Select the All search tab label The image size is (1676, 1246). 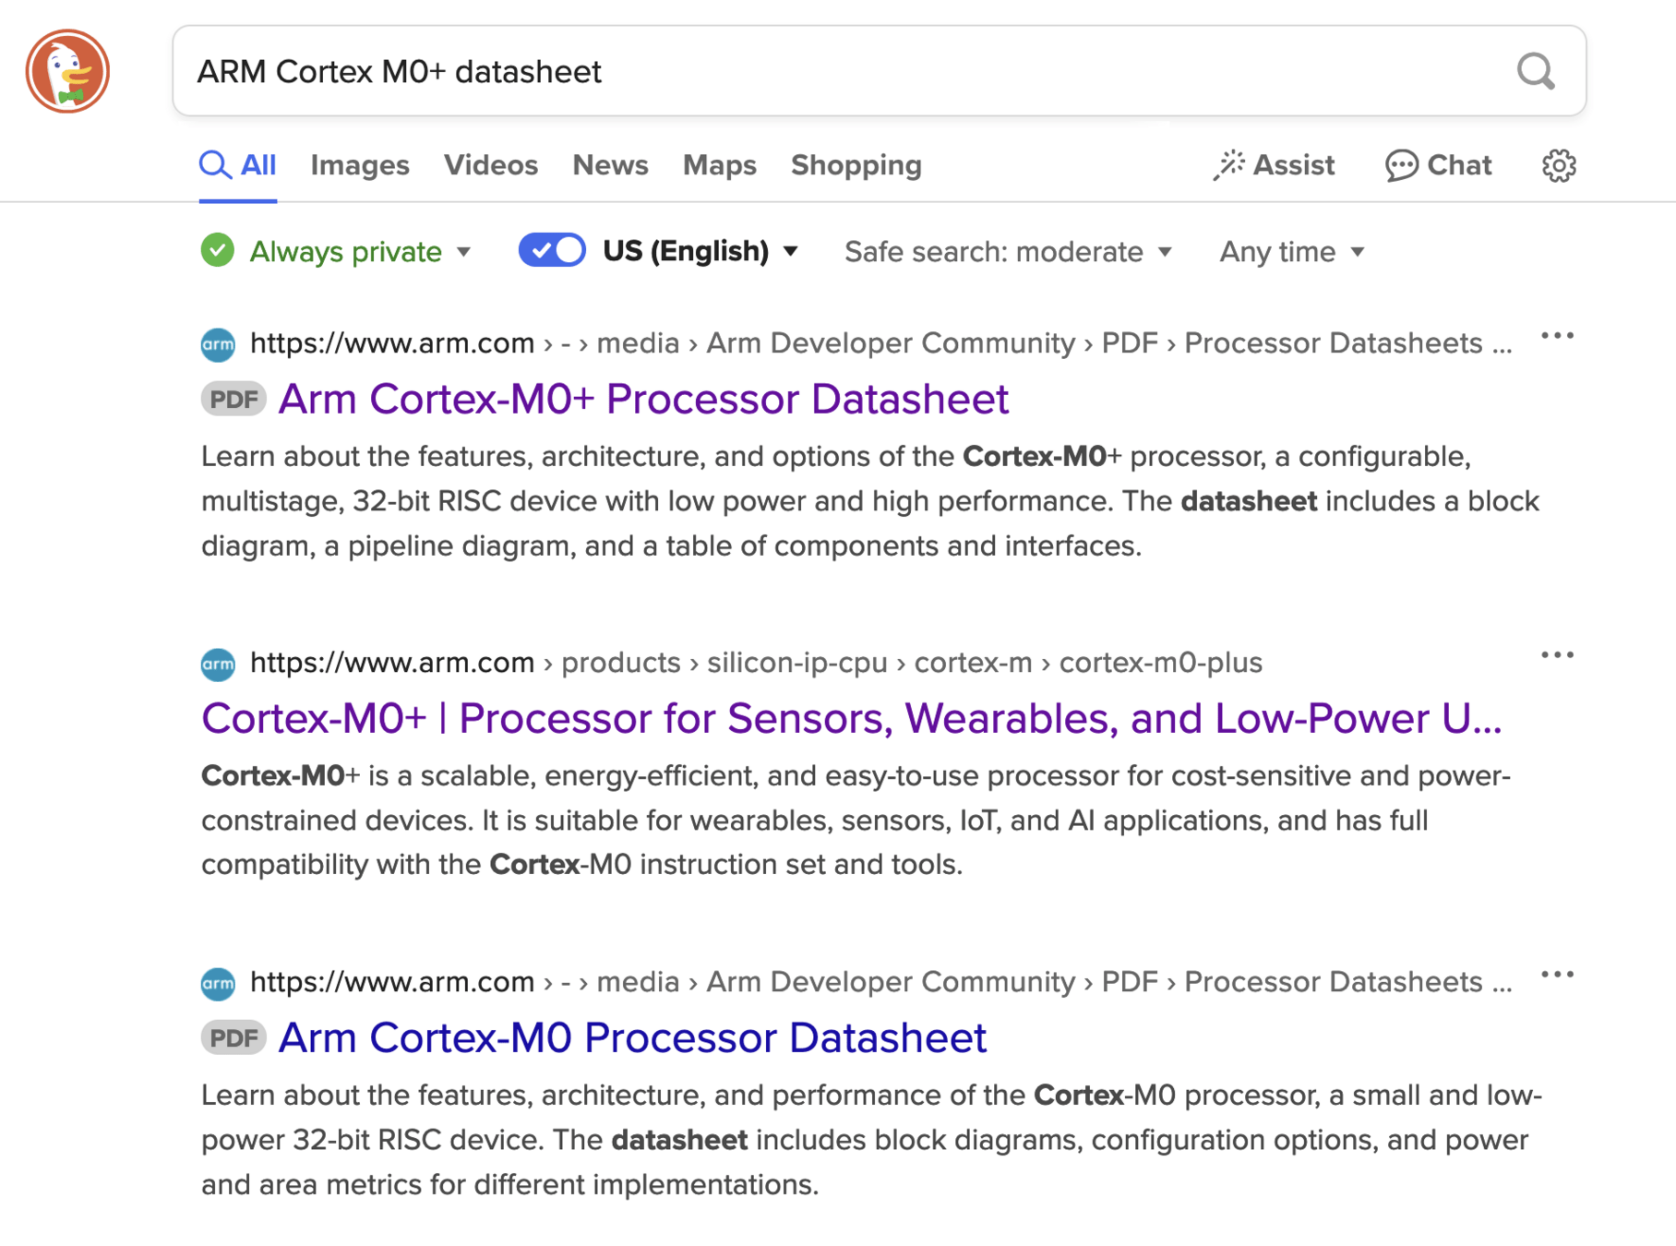click(x=258, y=165)
